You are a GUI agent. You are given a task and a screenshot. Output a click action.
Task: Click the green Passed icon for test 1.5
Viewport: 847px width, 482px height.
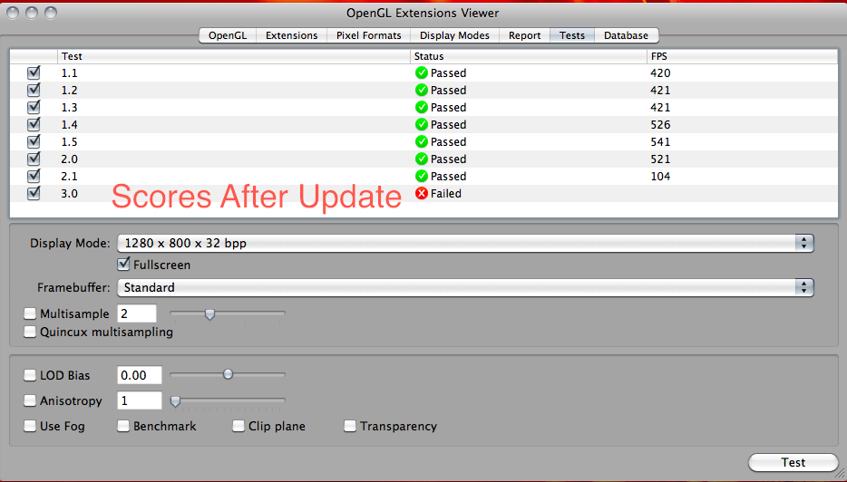(x=422, y=141)
